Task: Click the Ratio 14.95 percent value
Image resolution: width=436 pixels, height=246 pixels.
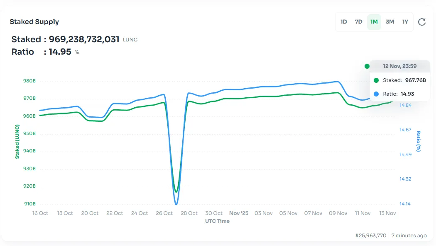Action: (60, 52)
